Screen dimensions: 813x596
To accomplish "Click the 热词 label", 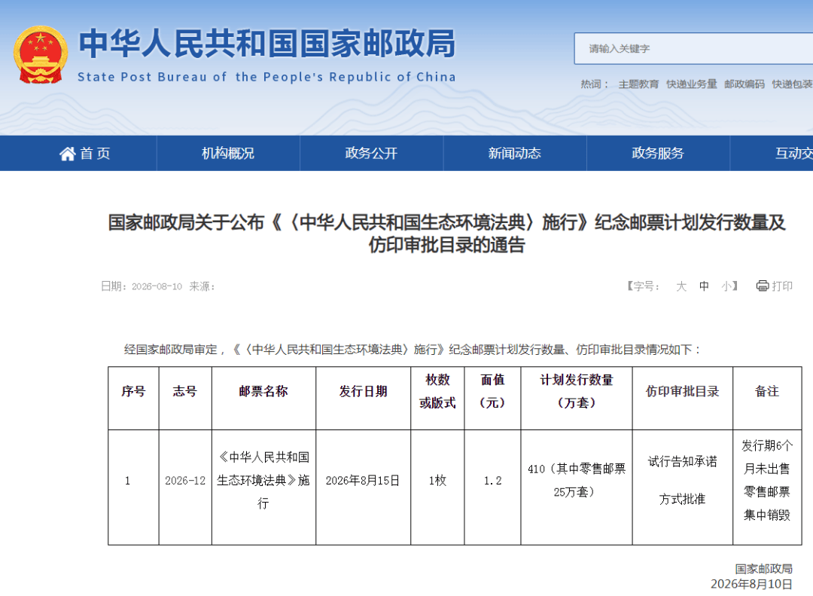I will 594,84.
